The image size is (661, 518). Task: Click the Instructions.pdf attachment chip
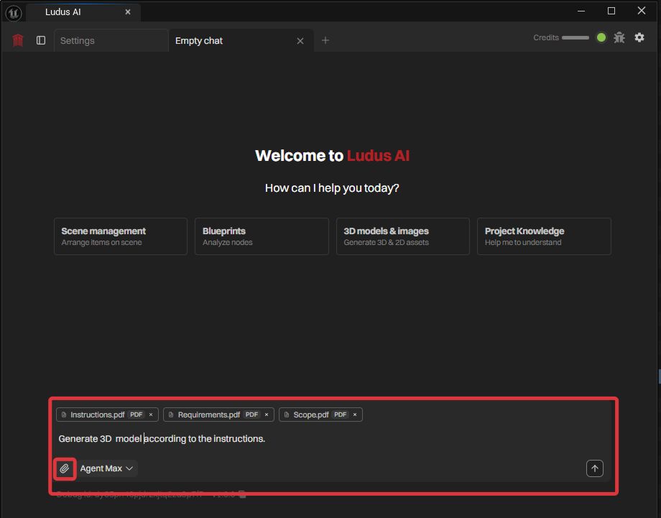[x=107, y=415]
